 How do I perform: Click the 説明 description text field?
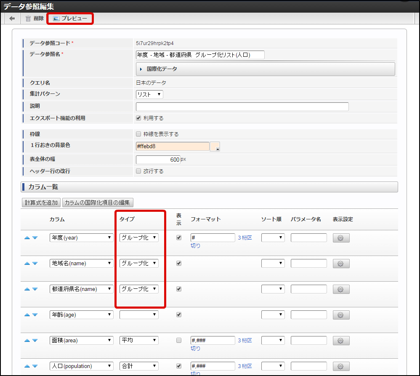[242, 107]
